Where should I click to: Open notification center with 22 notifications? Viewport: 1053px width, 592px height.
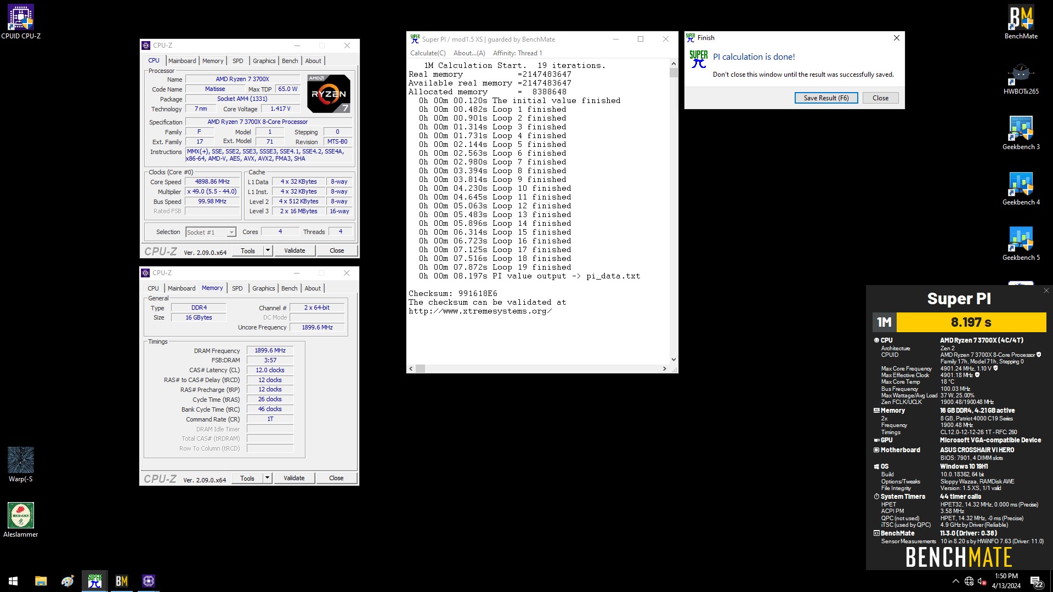tap(1037, 582)
